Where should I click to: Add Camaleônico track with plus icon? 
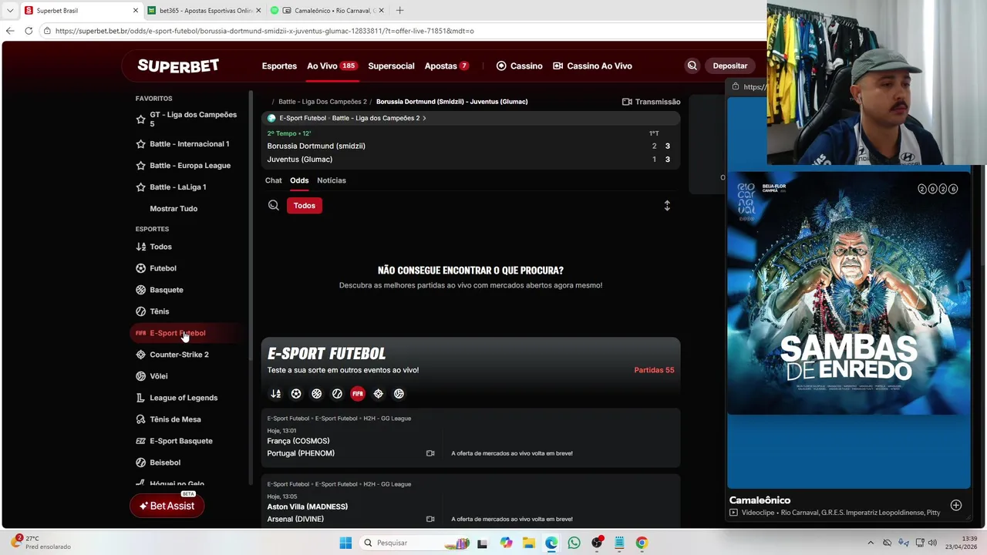956,505
